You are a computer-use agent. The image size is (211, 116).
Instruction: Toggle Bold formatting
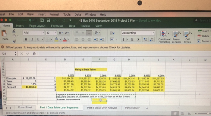(26, 39)
